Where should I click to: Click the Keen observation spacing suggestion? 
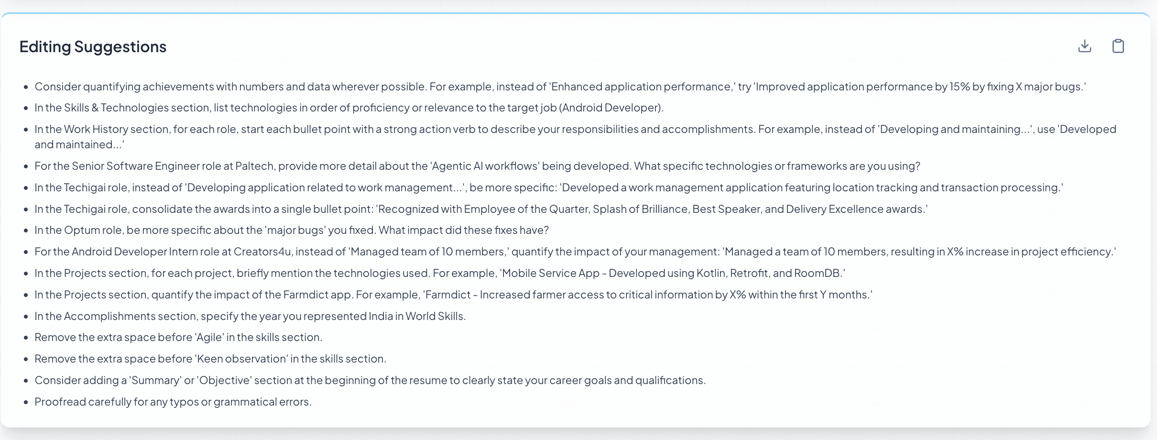[210, 358]
